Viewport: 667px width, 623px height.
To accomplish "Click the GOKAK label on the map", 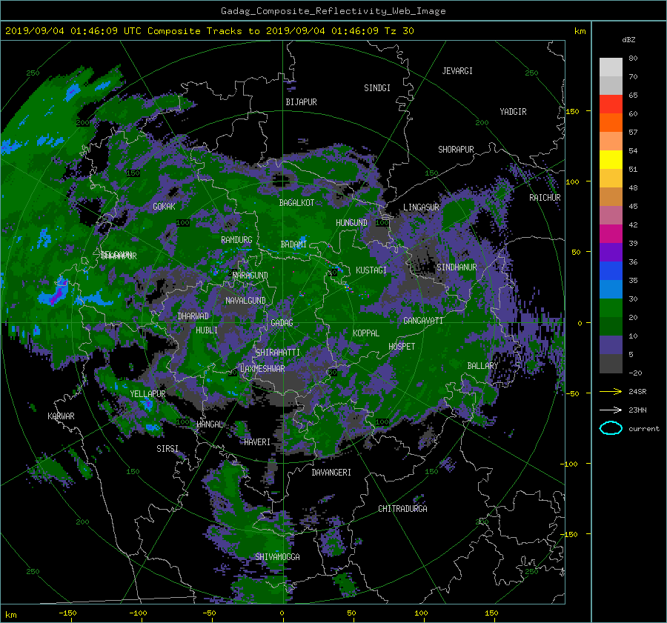I will coord(164,206).
